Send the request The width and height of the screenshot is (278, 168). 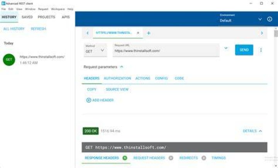pos(244,50)
